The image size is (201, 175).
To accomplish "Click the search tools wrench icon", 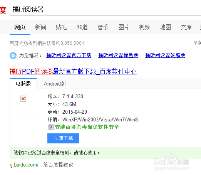I will [x=195, y=43].
